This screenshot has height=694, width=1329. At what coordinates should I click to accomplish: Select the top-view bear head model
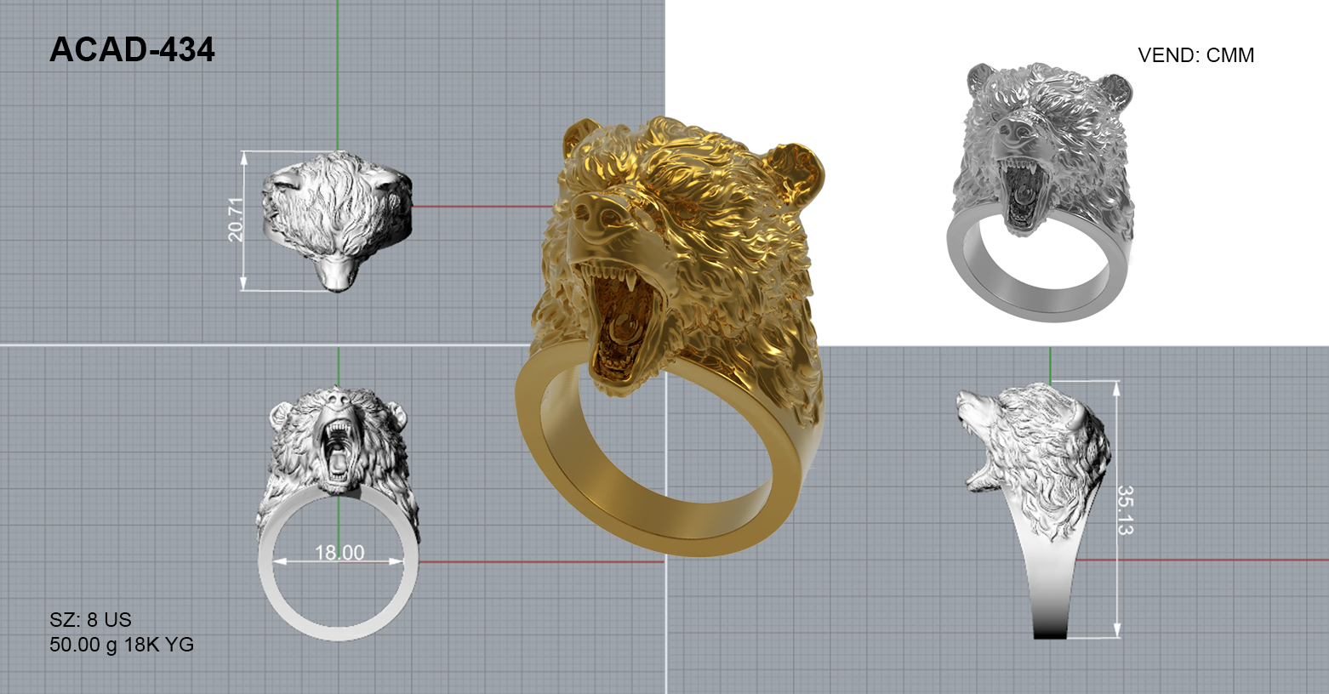(x=336, y=221)
